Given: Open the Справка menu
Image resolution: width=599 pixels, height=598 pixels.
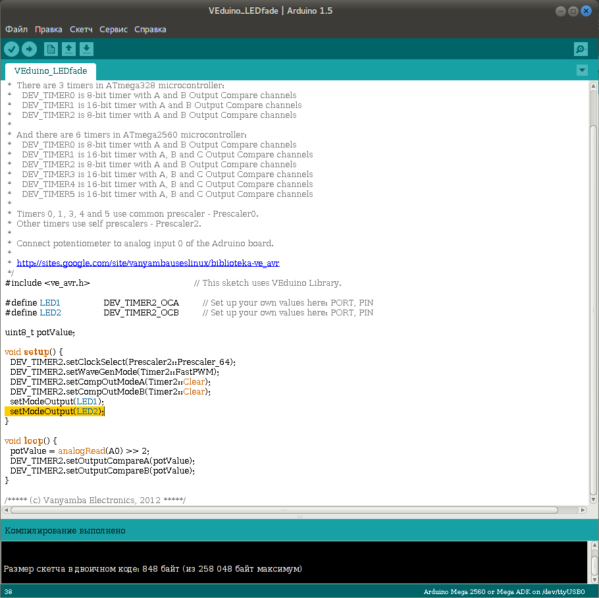Looking at the screenshot, I should coord(150,30).
